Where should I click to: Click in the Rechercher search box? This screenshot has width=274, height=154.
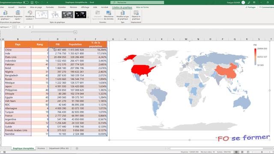(x=137, y=3)
